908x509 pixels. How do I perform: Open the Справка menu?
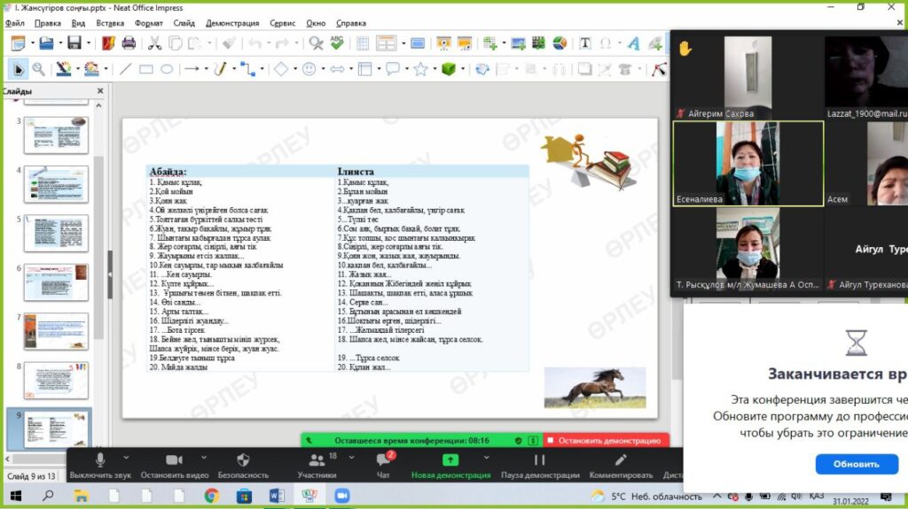pos(351,23)
